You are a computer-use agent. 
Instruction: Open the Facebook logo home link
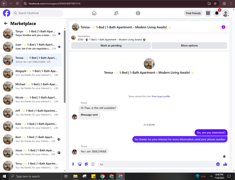pos(7,13)
